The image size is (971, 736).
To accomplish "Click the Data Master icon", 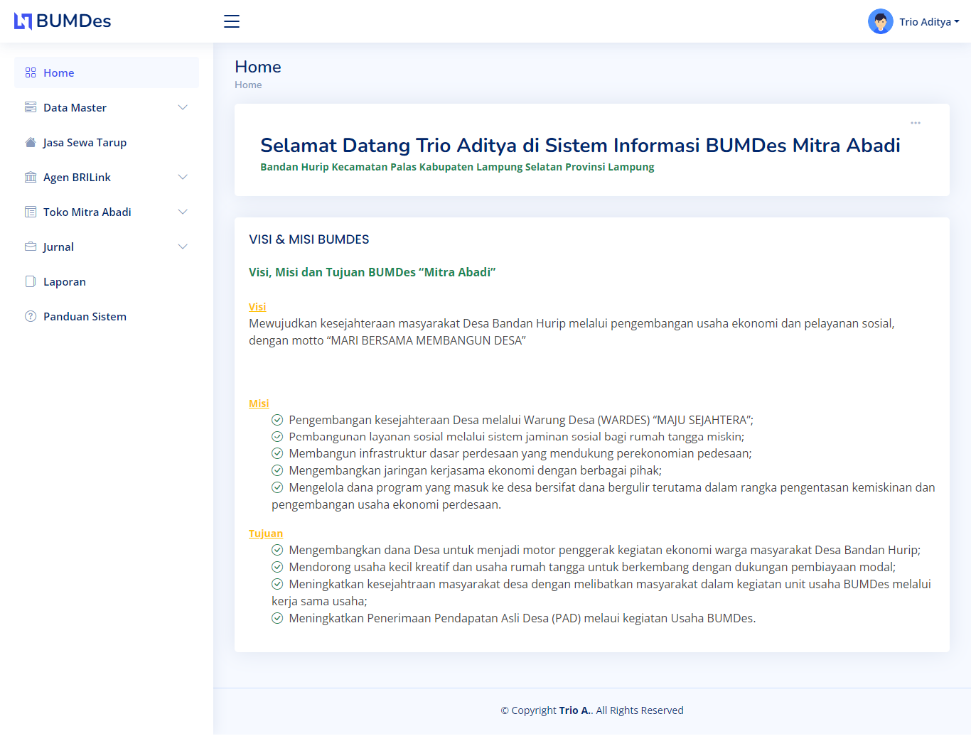I will coord(31,107).
